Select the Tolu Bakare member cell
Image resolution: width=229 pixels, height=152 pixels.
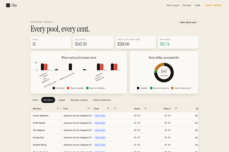(46, 130)
